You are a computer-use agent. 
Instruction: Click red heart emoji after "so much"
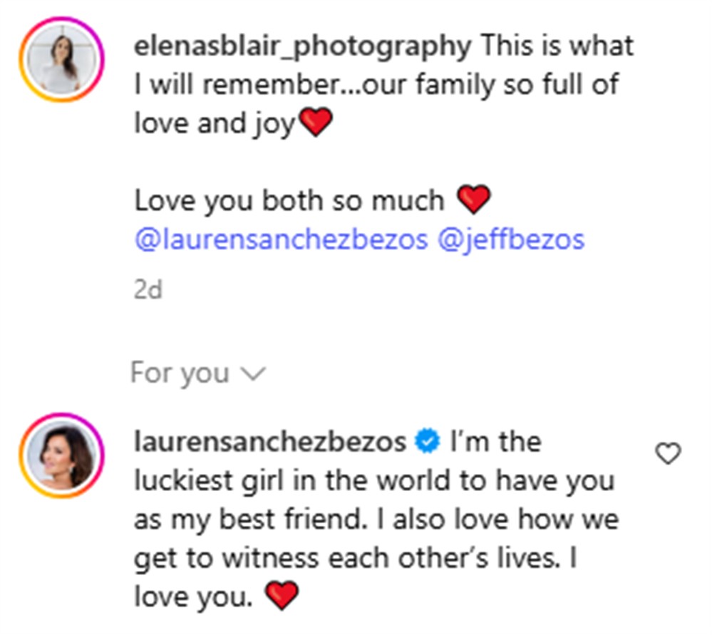(473, 201)
